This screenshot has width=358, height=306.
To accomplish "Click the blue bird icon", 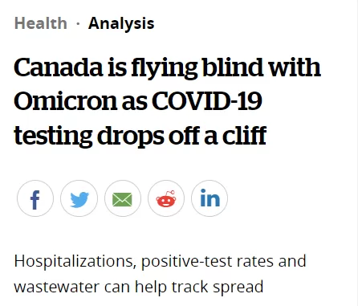I will coord(79,198).
